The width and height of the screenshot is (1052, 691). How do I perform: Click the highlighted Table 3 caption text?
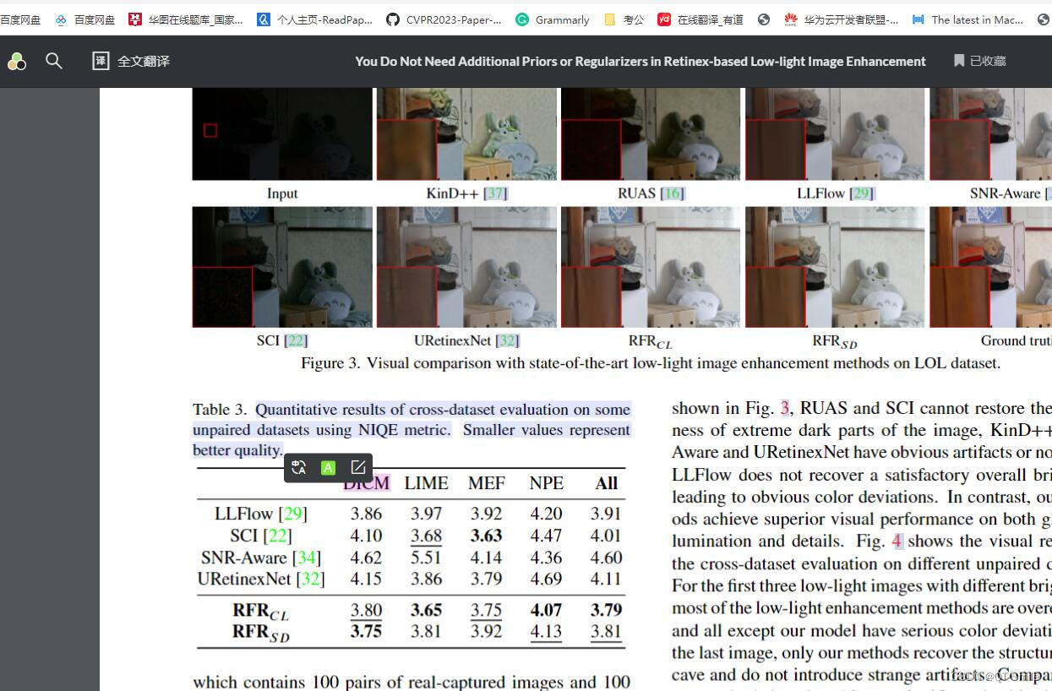[412, 429]
